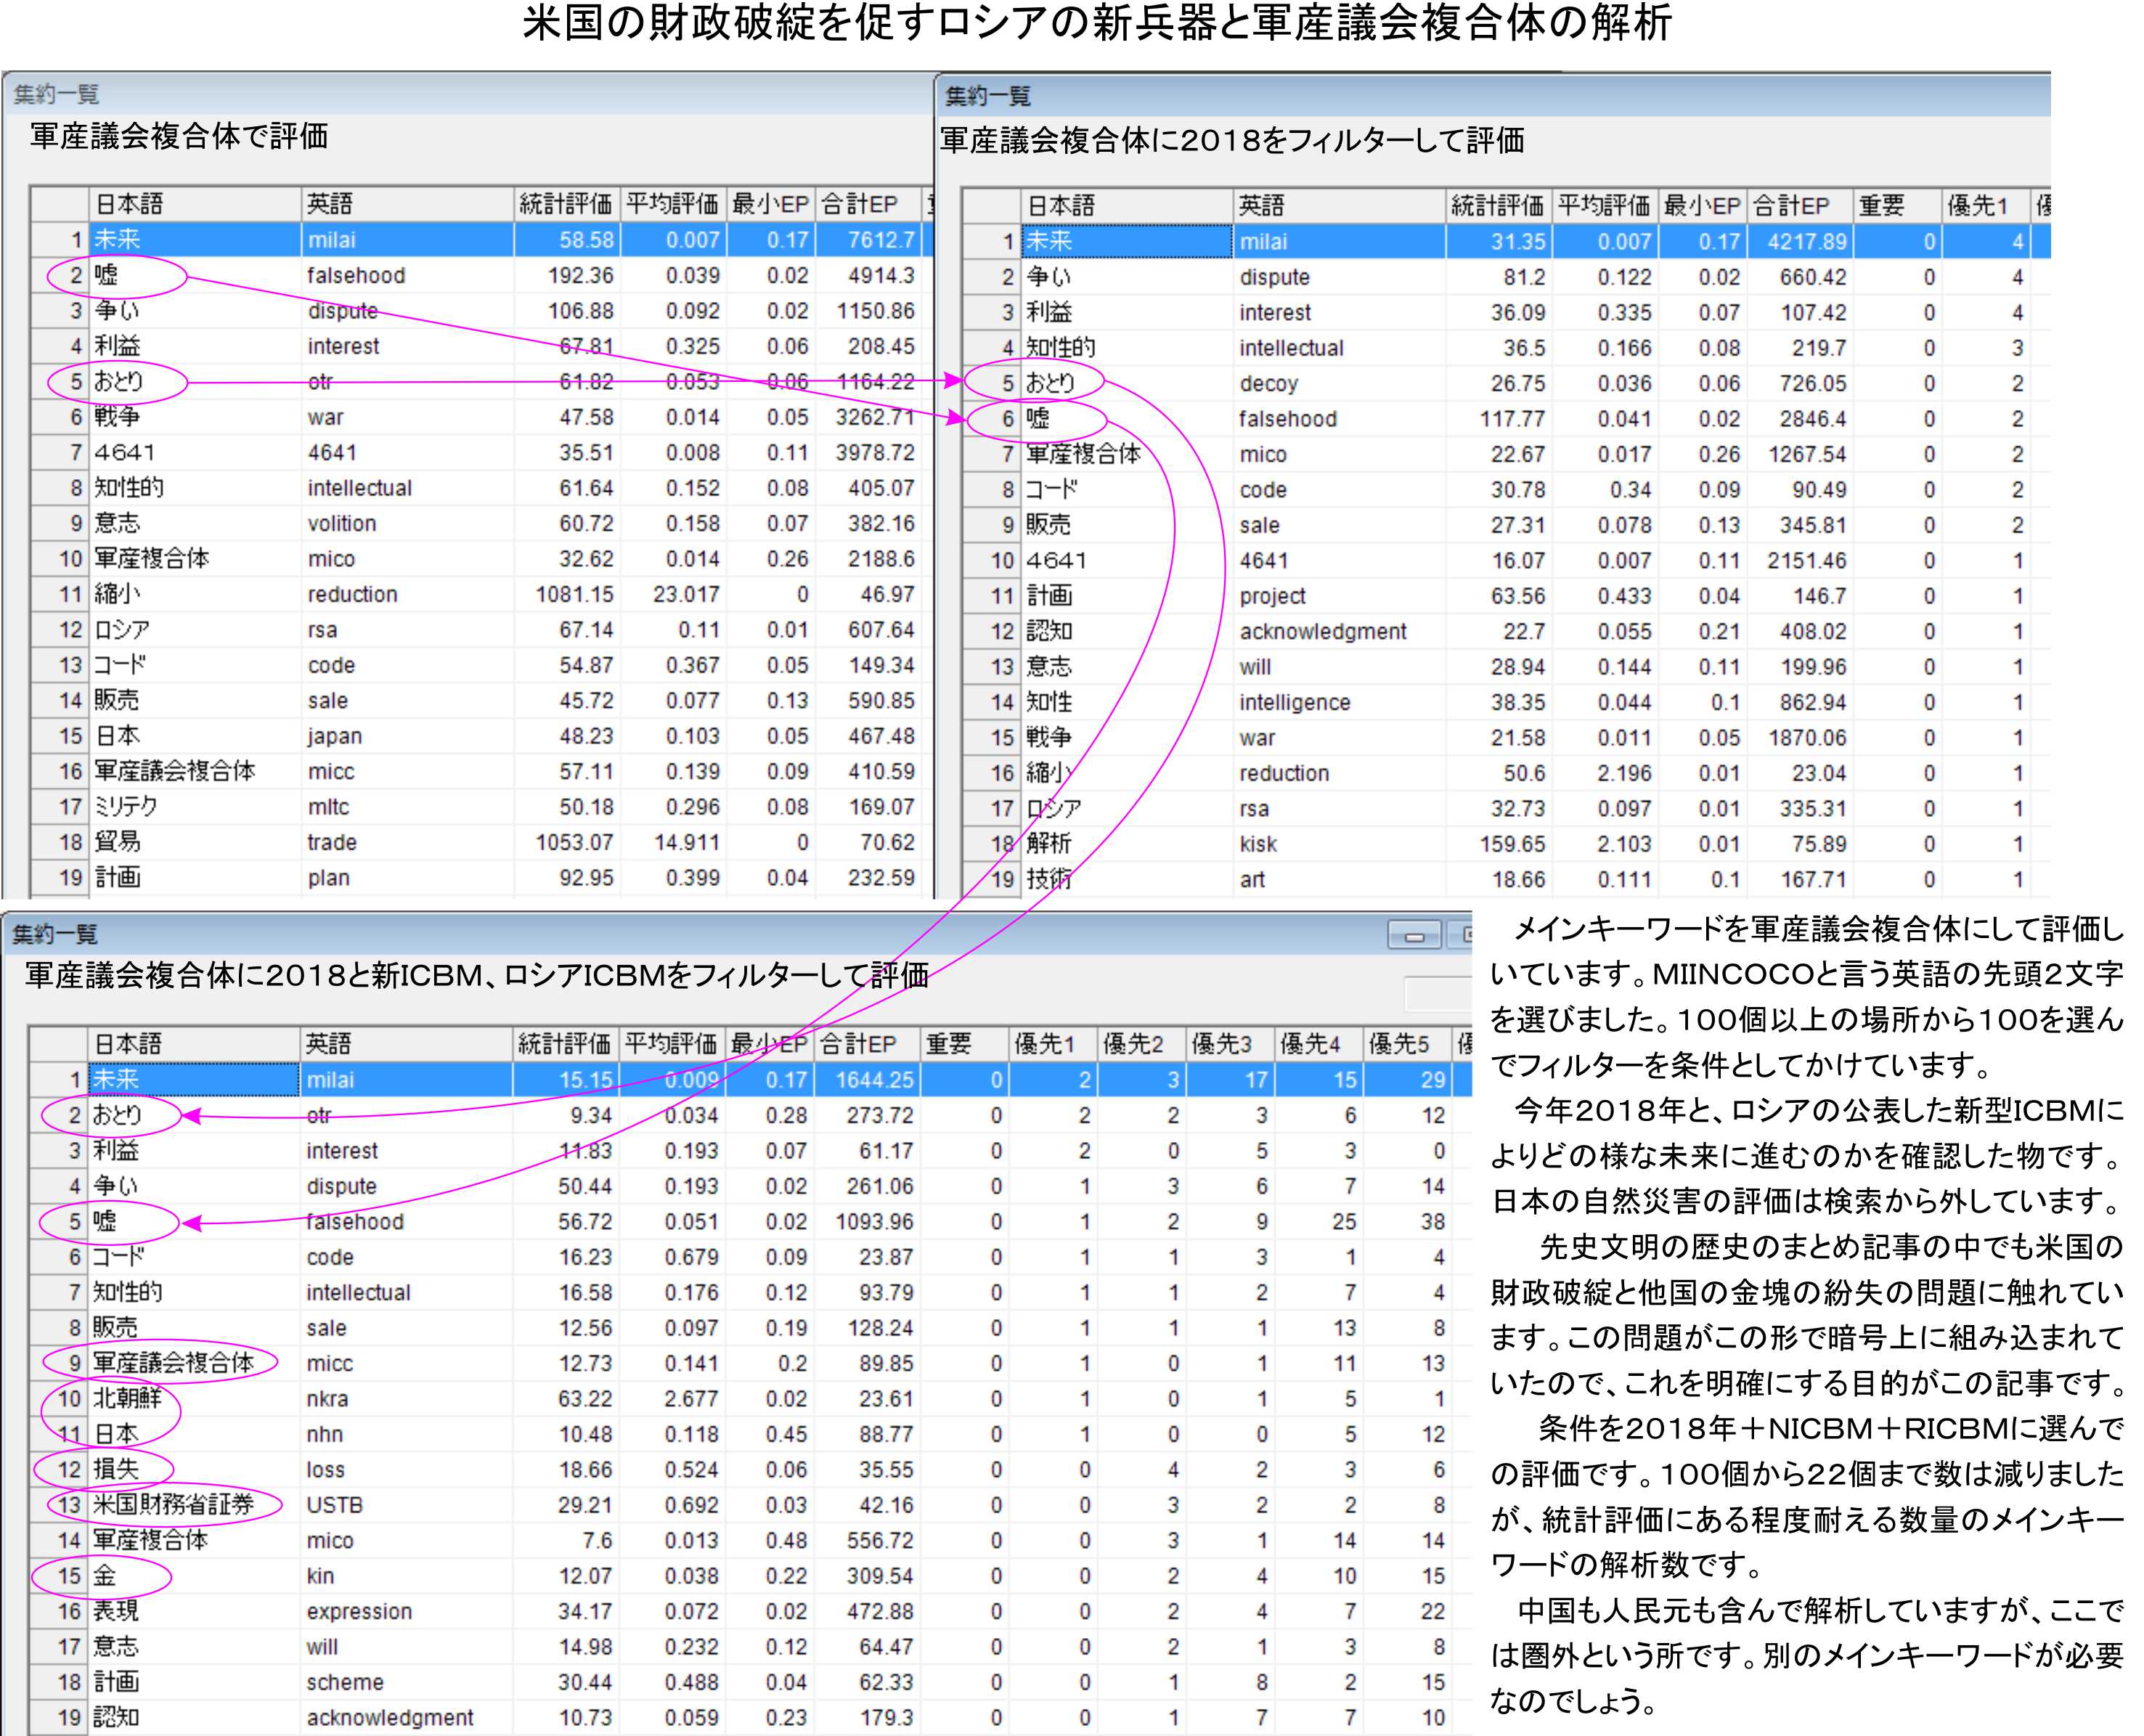The image size is (2144, 1736).
Task: Select 'mico' 軍産複合体 row in bottom table
Action: 750,1541
